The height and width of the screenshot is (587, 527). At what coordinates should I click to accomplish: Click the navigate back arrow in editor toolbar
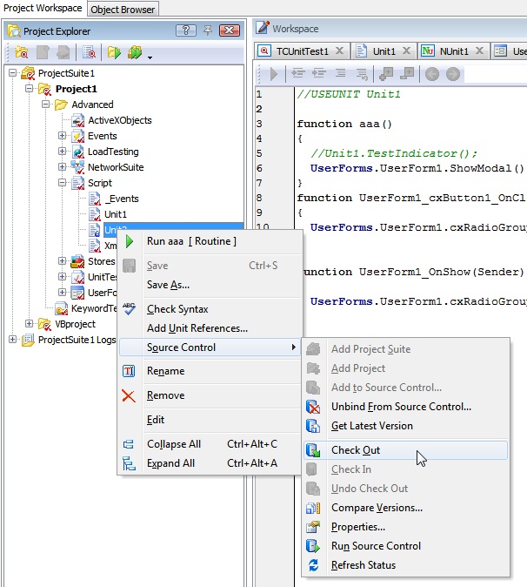coord(431,75)
